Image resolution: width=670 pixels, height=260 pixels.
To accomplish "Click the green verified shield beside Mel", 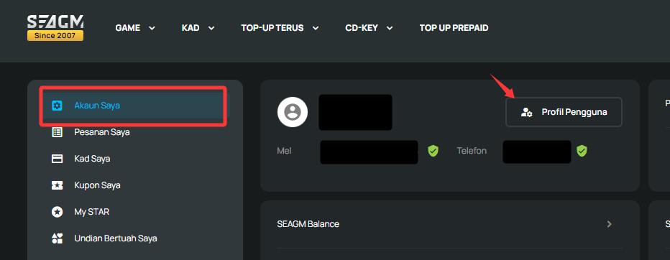I will click(x=433, y=151).
